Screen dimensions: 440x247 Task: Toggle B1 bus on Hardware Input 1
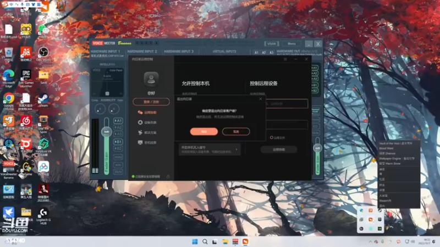(x=118, y=142)
